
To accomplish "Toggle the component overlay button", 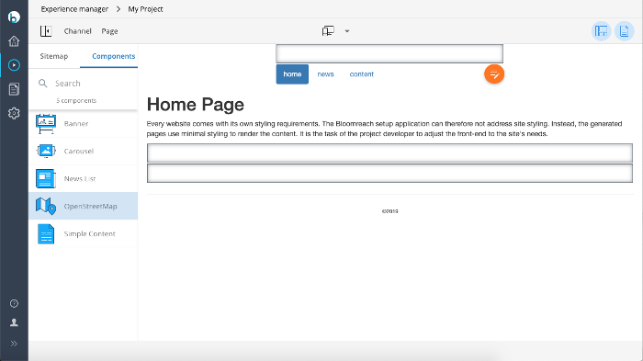I will click(x=601, y=31).
